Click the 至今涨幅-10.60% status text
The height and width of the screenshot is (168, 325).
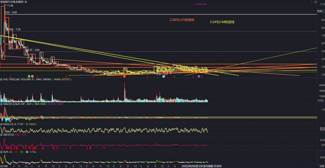pos(212,166)
